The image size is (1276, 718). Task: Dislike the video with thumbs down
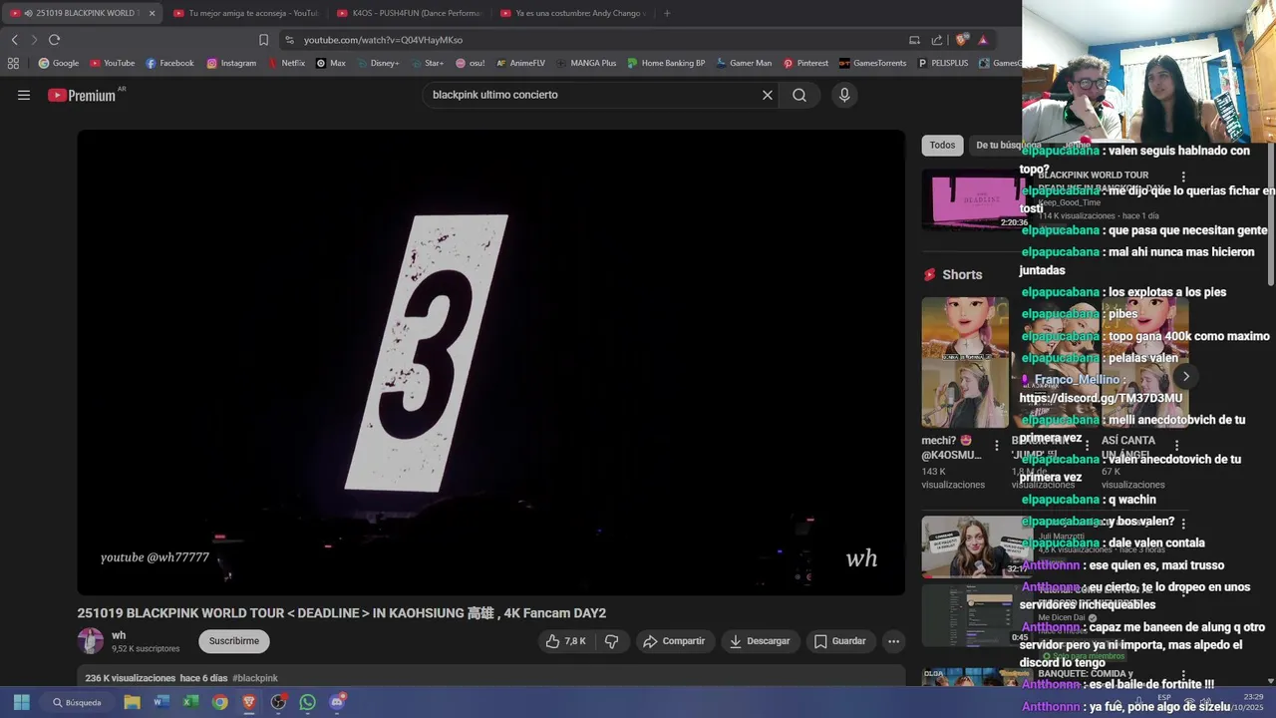pyautogui.click(x=612, y=641)
